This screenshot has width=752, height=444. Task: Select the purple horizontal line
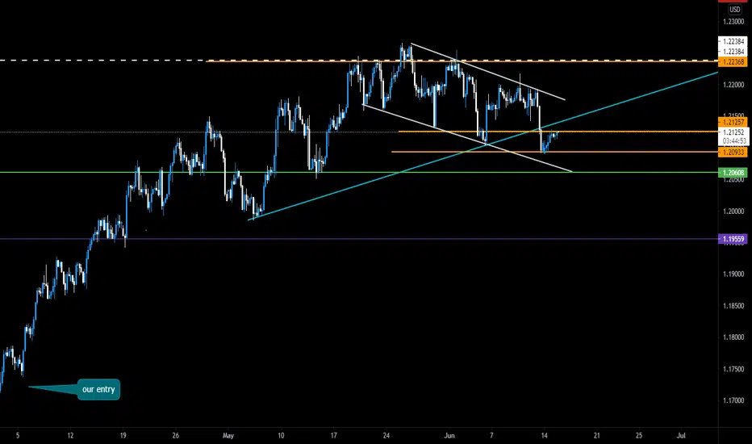[x=359, y=239]
